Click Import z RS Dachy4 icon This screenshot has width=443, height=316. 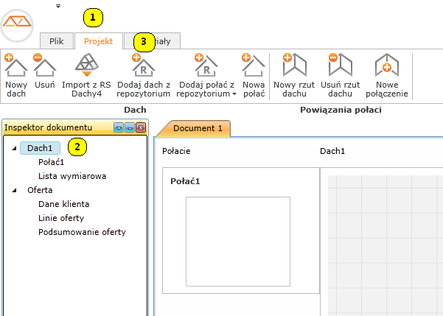click(86, 68)
